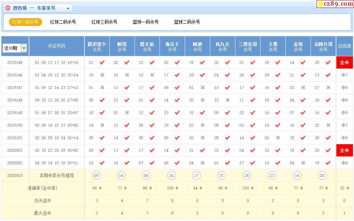Click recommended number 06 circle for 唇天佑
354x221 pixels.
(x=146, y=175)
